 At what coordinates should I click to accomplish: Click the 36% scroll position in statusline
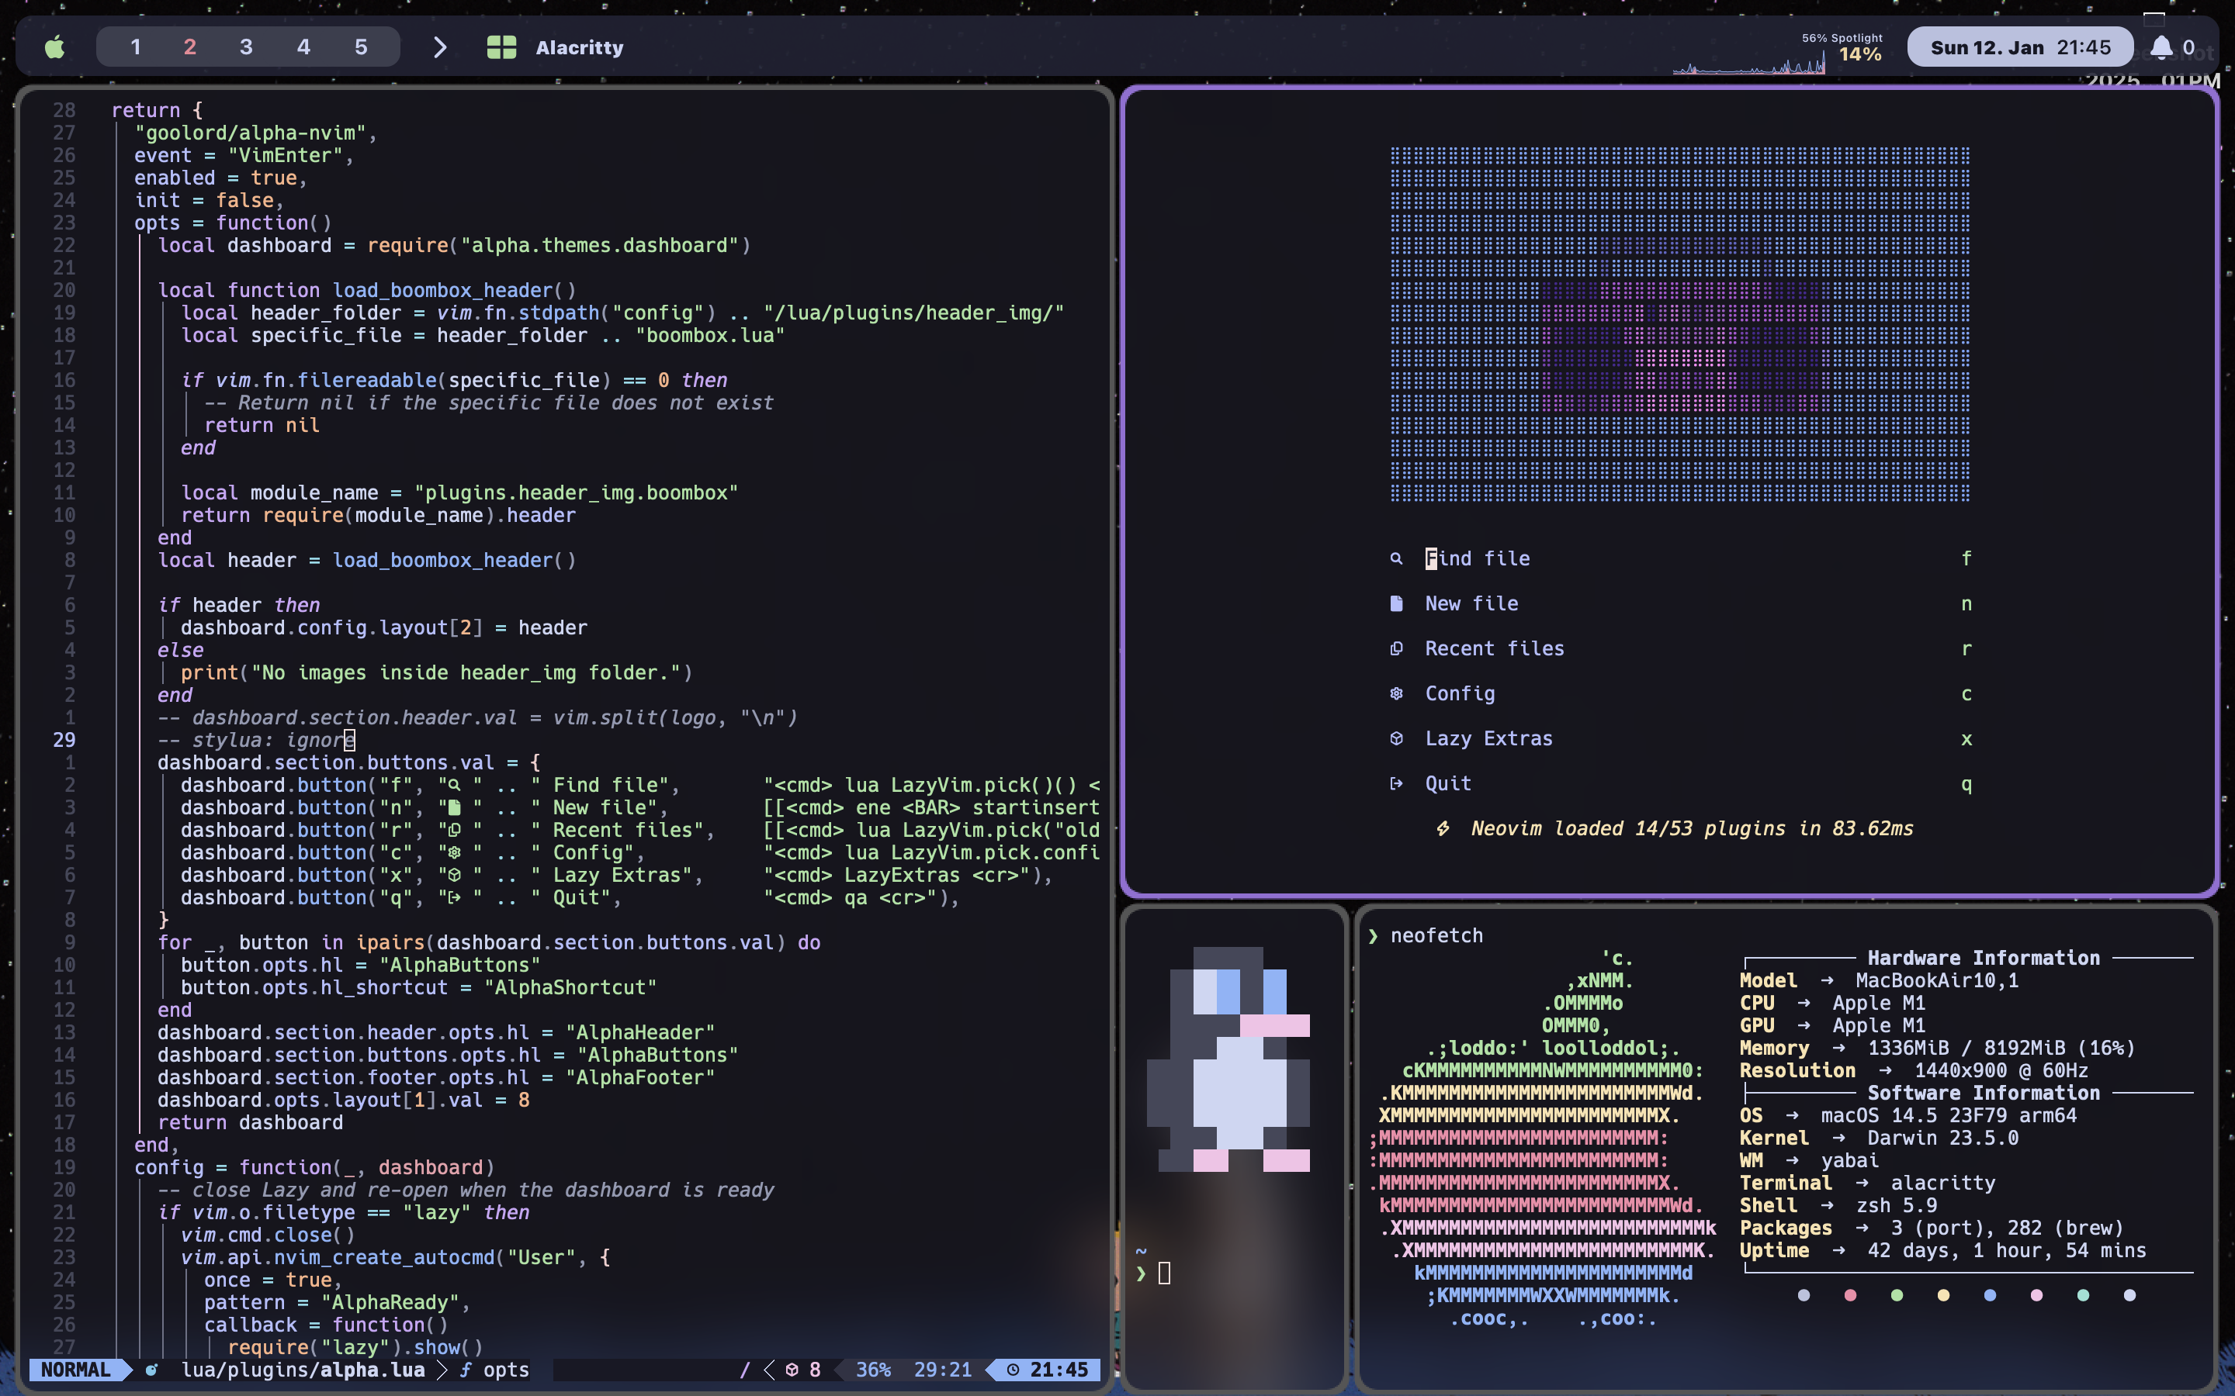pyautogui.click(x=873, y=1370)
